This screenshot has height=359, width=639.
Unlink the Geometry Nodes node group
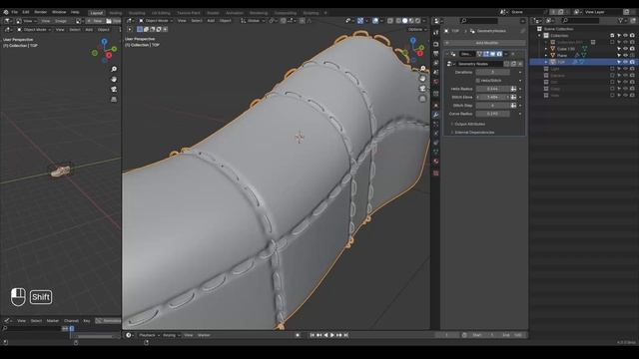point(520,64)
